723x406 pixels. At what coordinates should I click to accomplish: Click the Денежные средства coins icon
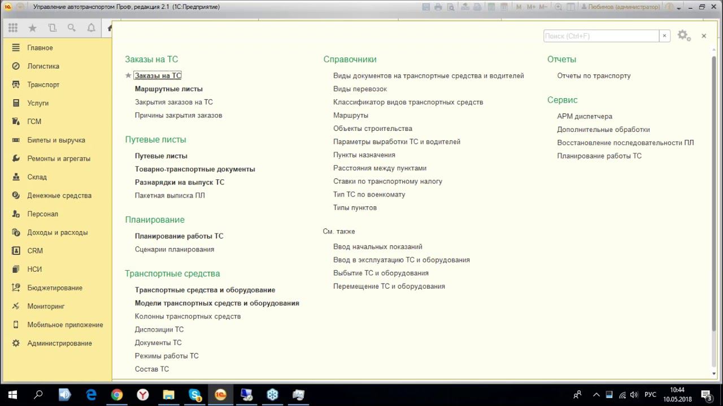(x=16, y=196)
